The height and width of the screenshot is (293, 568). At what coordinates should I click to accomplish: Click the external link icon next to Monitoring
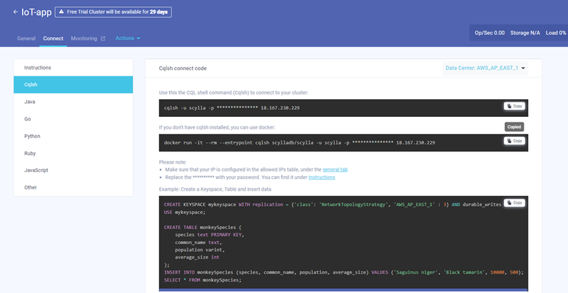tap(103, 39)
